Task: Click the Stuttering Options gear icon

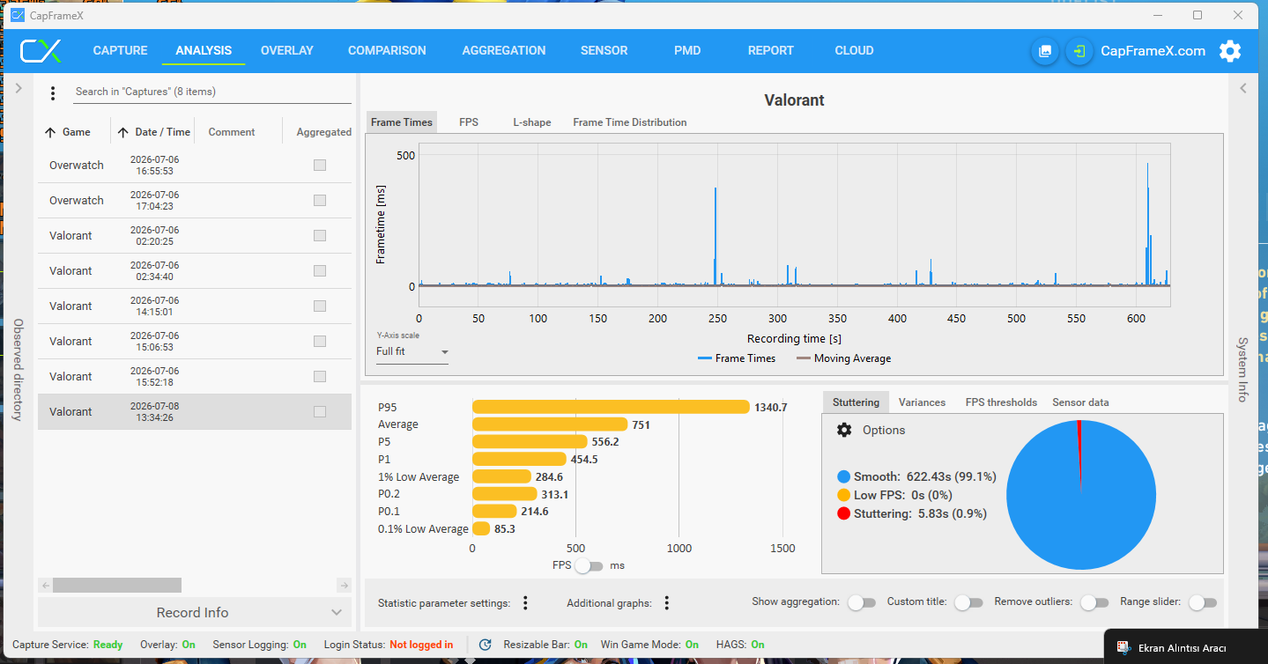Action: [x=844, y=430]
